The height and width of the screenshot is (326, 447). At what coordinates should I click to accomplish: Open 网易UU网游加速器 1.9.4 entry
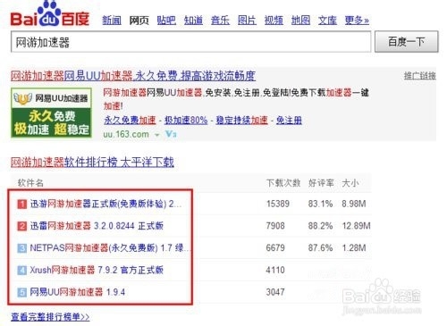[77, 292]
